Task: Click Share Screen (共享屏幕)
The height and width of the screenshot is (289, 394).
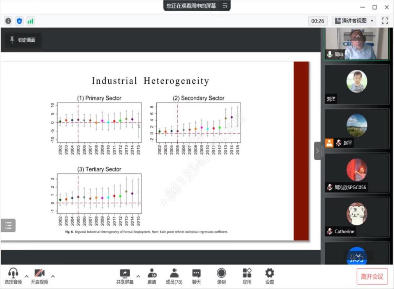Action: coord(125,276)
